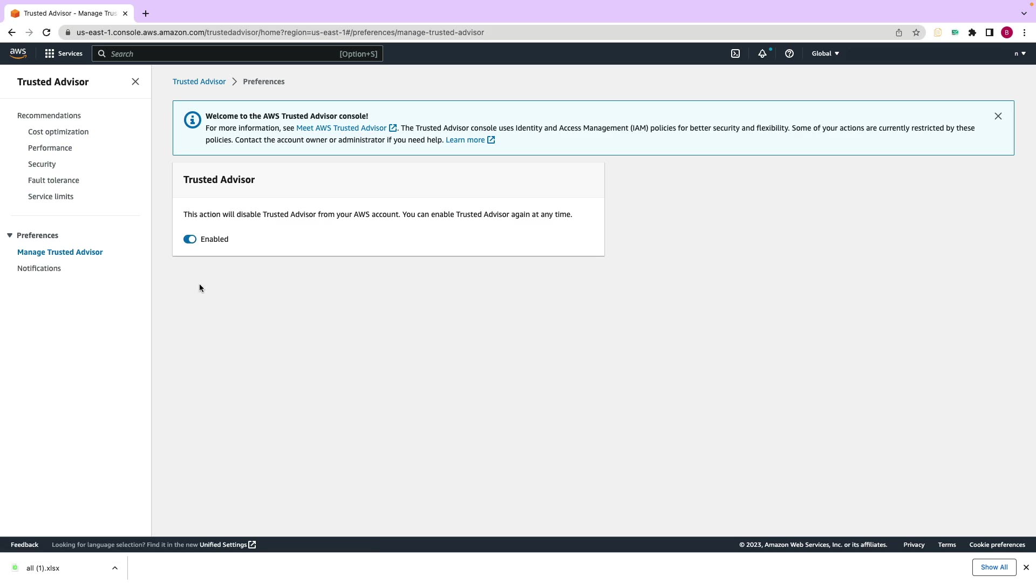Image resolution: width=1036 pixels, height=583 pixels.
Task: Open the Global region dropdown
Action: [x=825, y=53]
